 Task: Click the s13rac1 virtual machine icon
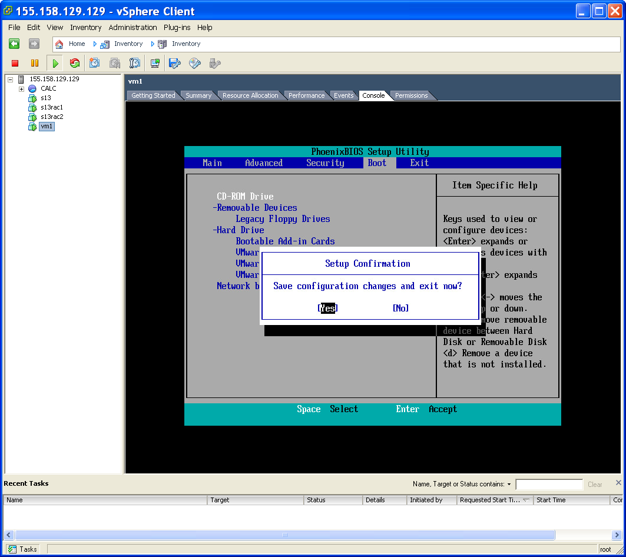[32, 107]
